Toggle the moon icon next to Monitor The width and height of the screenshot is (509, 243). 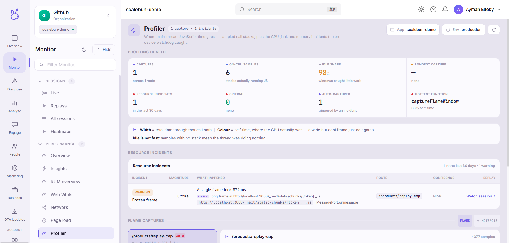84,50
